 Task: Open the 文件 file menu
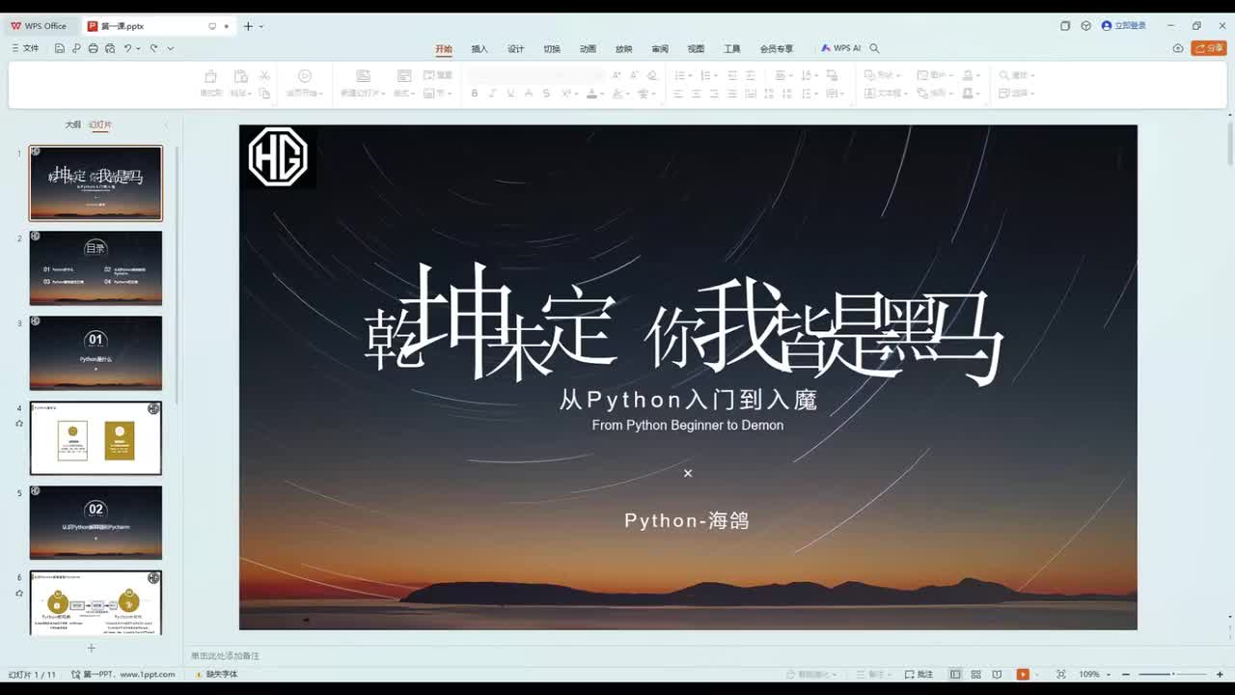click(x=26, y=48)
